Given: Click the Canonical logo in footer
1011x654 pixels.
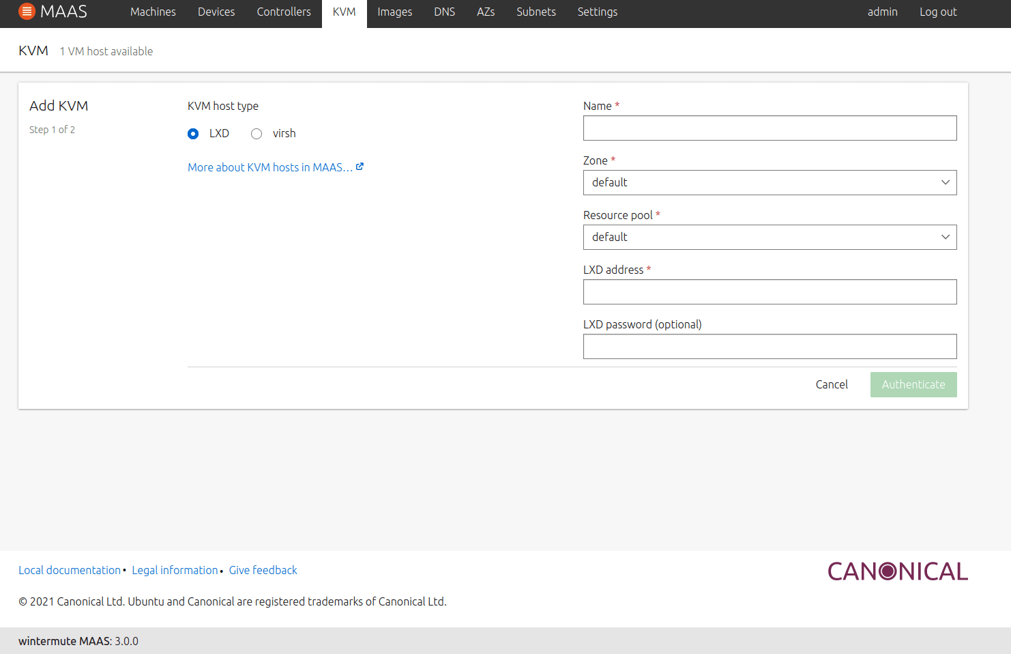Looking at the screenshot, I should coord(898,571).
